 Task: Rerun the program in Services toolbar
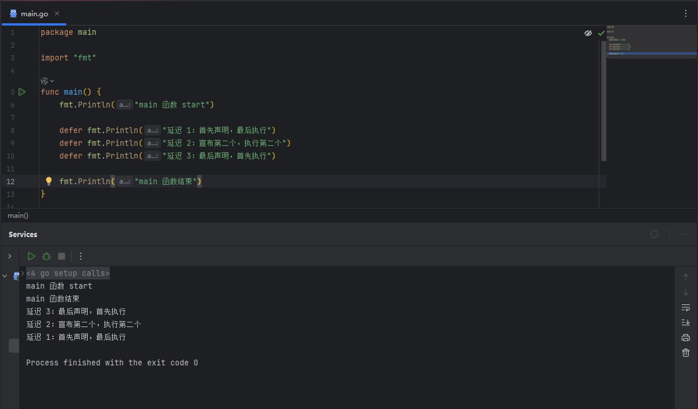pos(31,256)
